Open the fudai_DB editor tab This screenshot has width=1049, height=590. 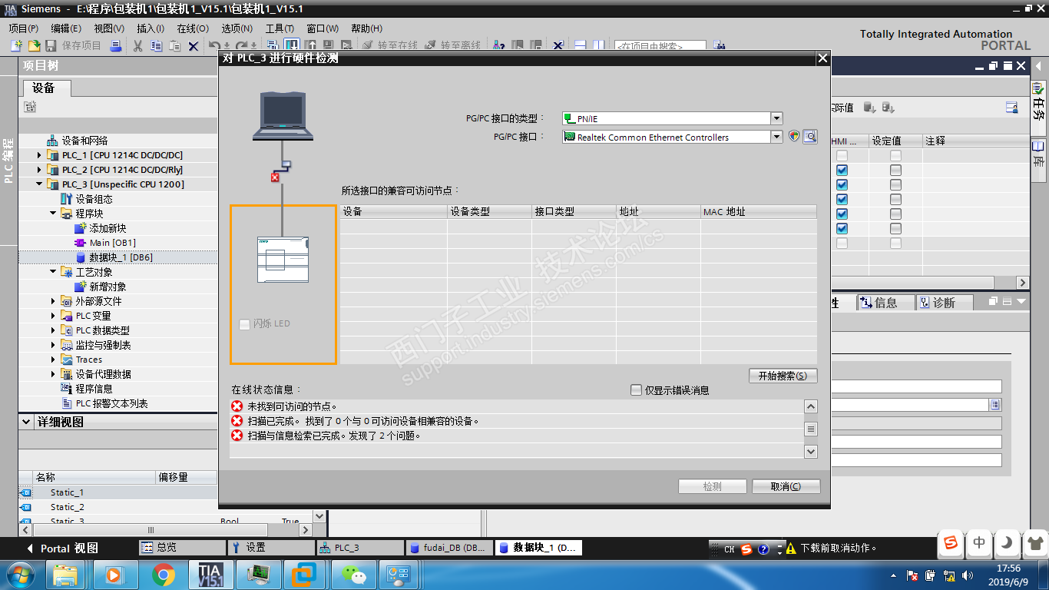[x=448, y=548]
